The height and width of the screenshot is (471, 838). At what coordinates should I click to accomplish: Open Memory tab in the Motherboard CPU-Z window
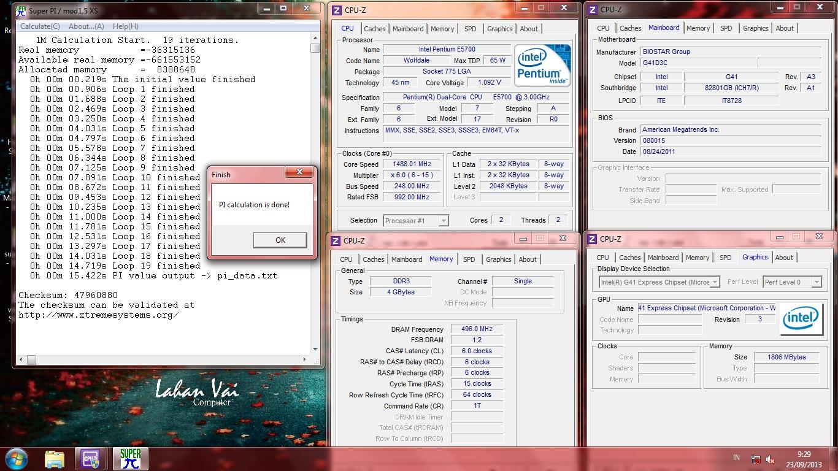(x=698, y=28)
